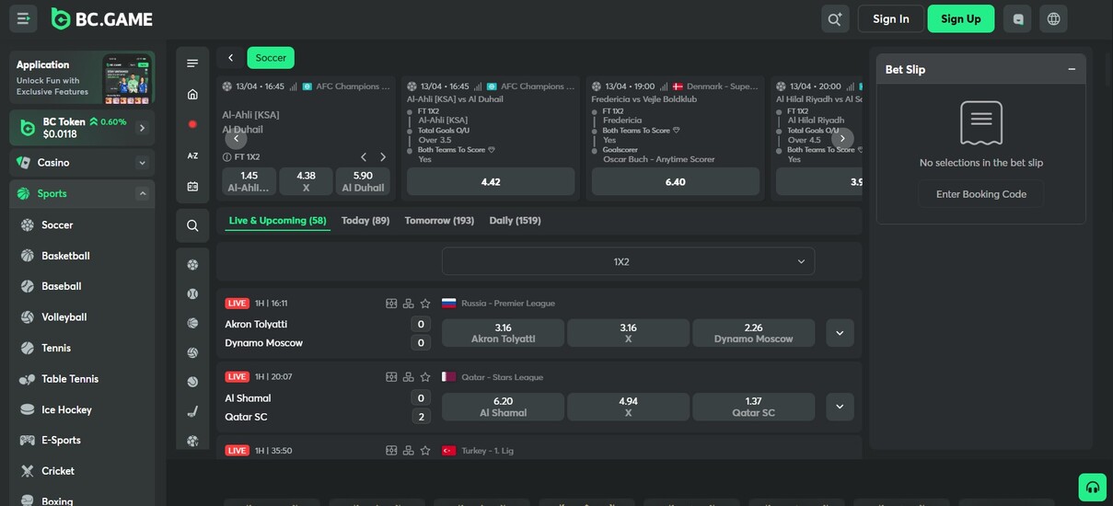The width and height of the screenshot is (1113, 506).
Task: Switch to the Tomorrow (193) tab
Action: [x=439, y=221]
